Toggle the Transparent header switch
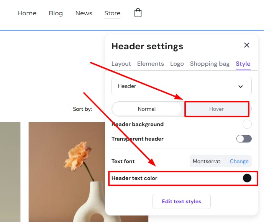The height and width of the screenshot is (222, 264). coord(244,139)
